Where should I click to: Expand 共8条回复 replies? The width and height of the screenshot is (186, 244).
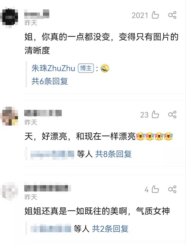coord(113,154)
